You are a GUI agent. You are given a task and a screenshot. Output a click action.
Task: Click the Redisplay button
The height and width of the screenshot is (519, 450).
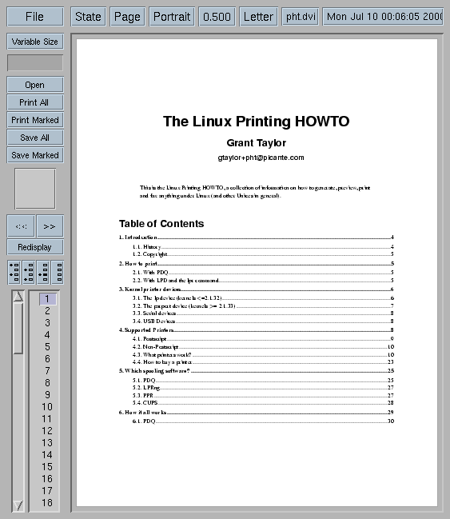click(35, 247)
